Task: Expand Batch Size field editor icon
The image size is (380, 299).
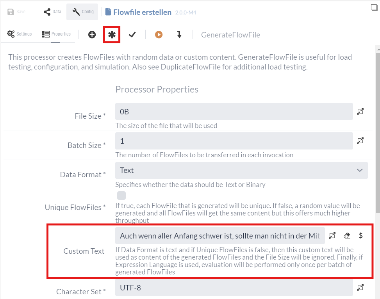Action: coord(360,141)
